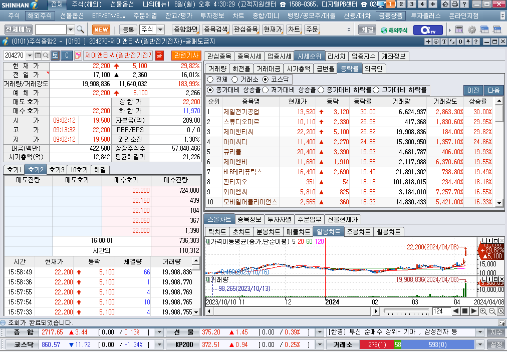
Task: Click the 거래소 advance-decline color bar
Action: (418, 345)
